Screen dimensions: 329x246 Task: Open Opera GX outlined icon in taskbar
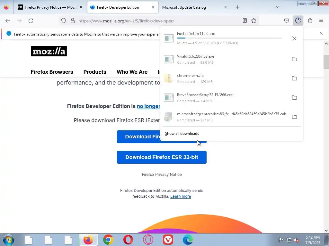coord(148,240)
